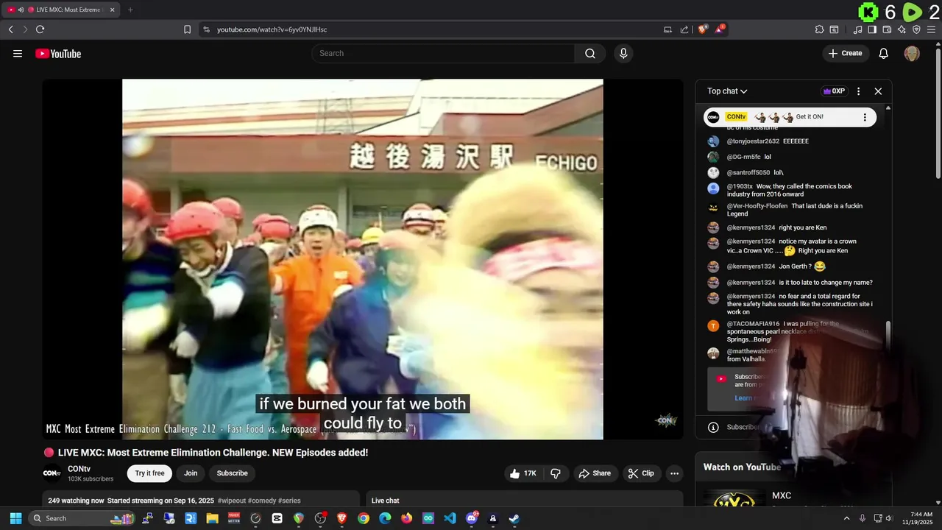The width and height of the screenshot is (942, 530).
Task: Open live chat options three-dot menu
Action: click(858, 91)
